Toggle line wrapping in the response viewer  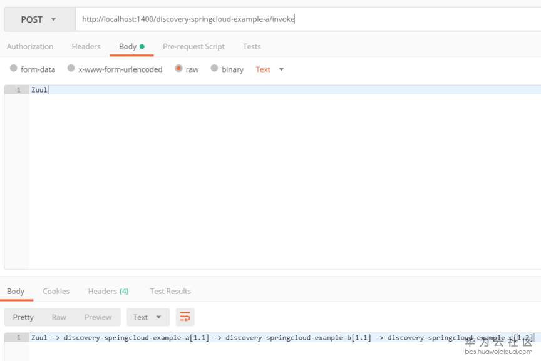click(185, 317)
